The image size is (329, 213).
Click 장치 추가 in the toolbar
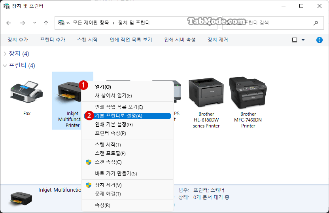tap(18, 40)
